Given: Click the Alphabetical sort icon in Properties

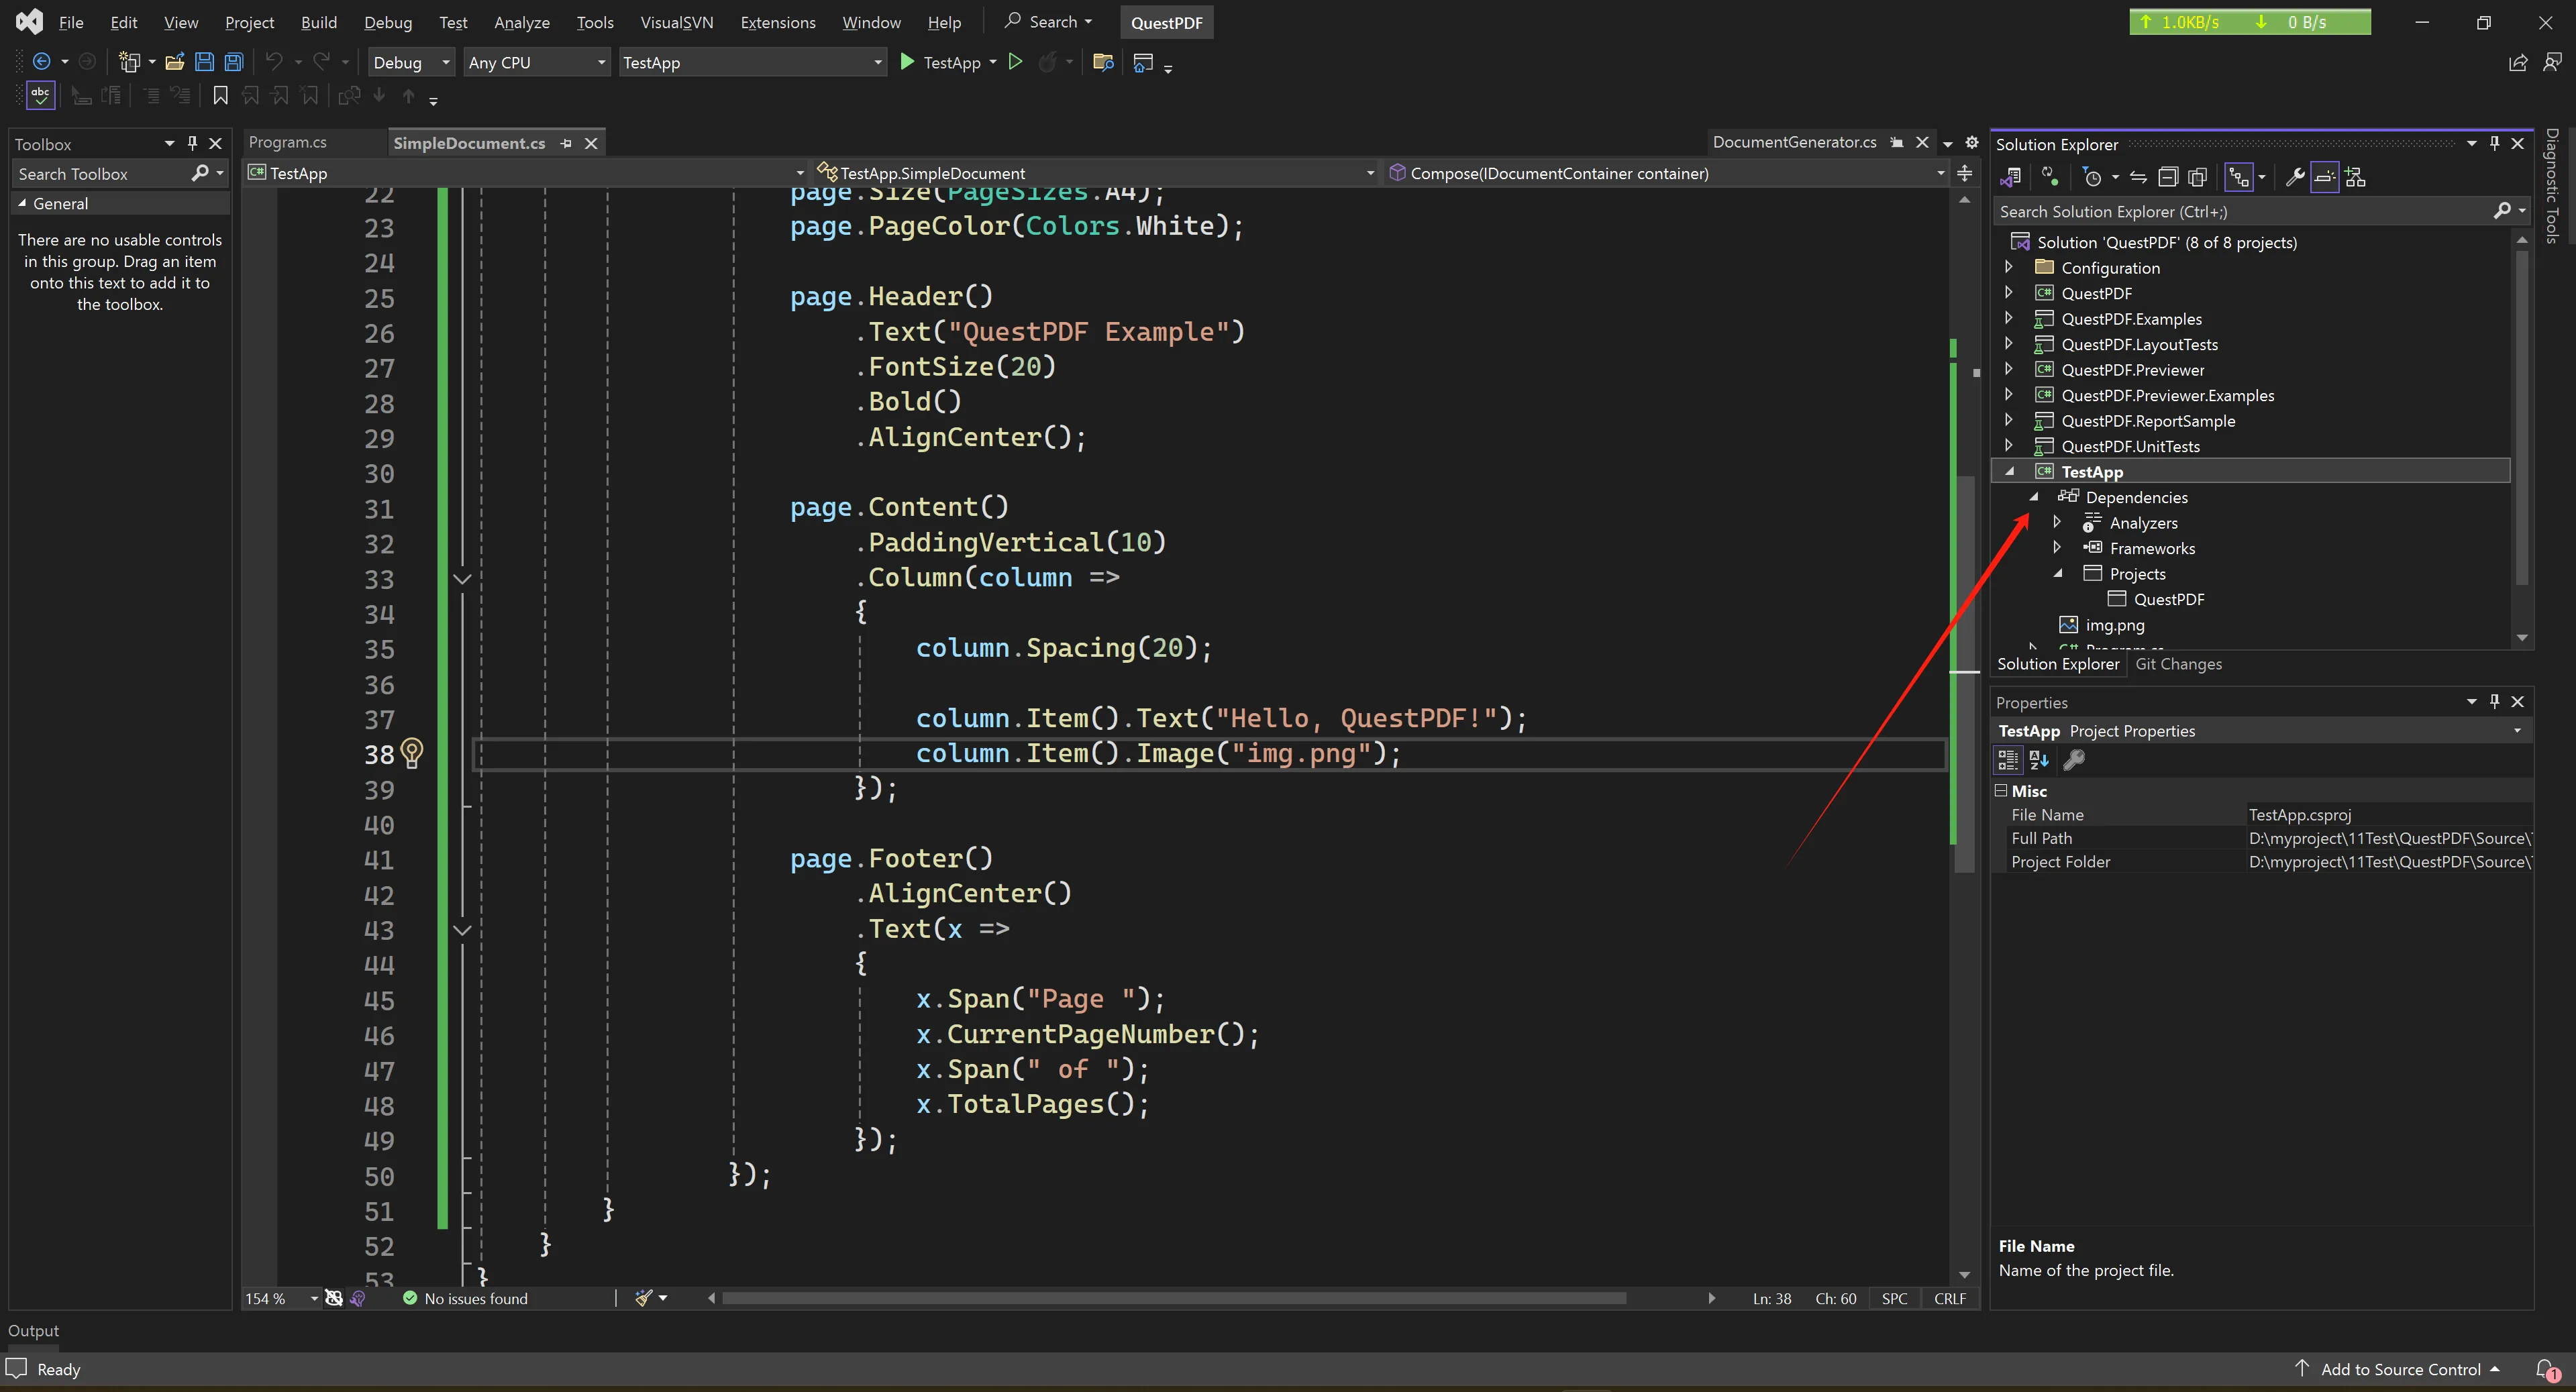Looking at the screenshot, I should [2039, 760].
